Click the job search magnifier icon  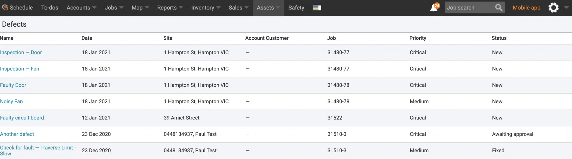click(x=499, y=8)
